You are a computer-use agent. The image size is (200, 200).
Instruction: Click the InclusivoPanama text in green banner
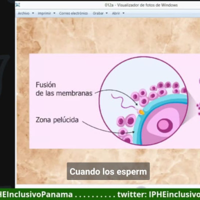[36, 194]
